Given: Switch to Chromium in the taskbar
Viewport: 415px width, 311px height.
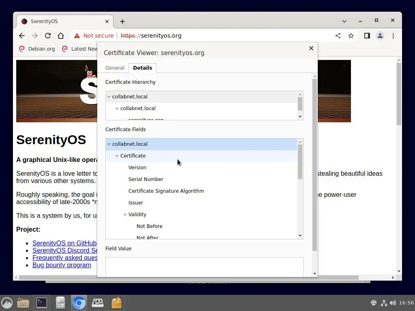Looking at the screenshot, I should (x=79, y=303).
